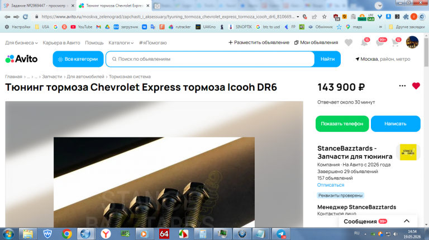Open the Все категории menu
429x240 pixels.
(x=78, y=59)
